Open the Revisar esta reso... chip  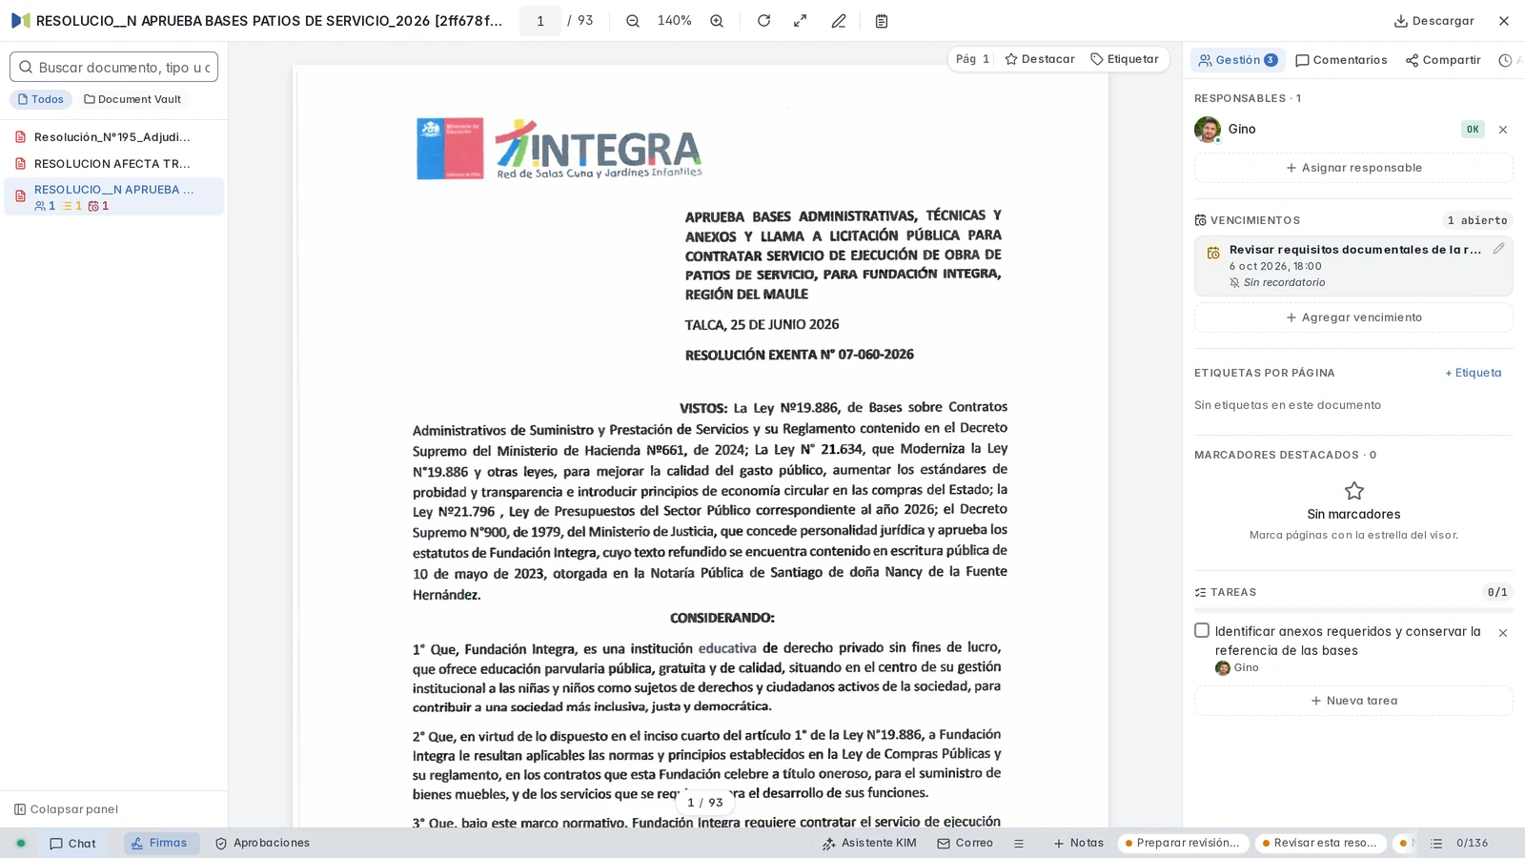coord(1320,844)
